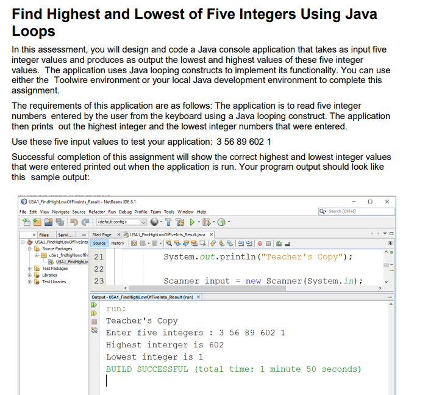Viewport: 428px width, 395px height.
Task: Click the Shift Line Right icon
Action: [x=249, y=243]
